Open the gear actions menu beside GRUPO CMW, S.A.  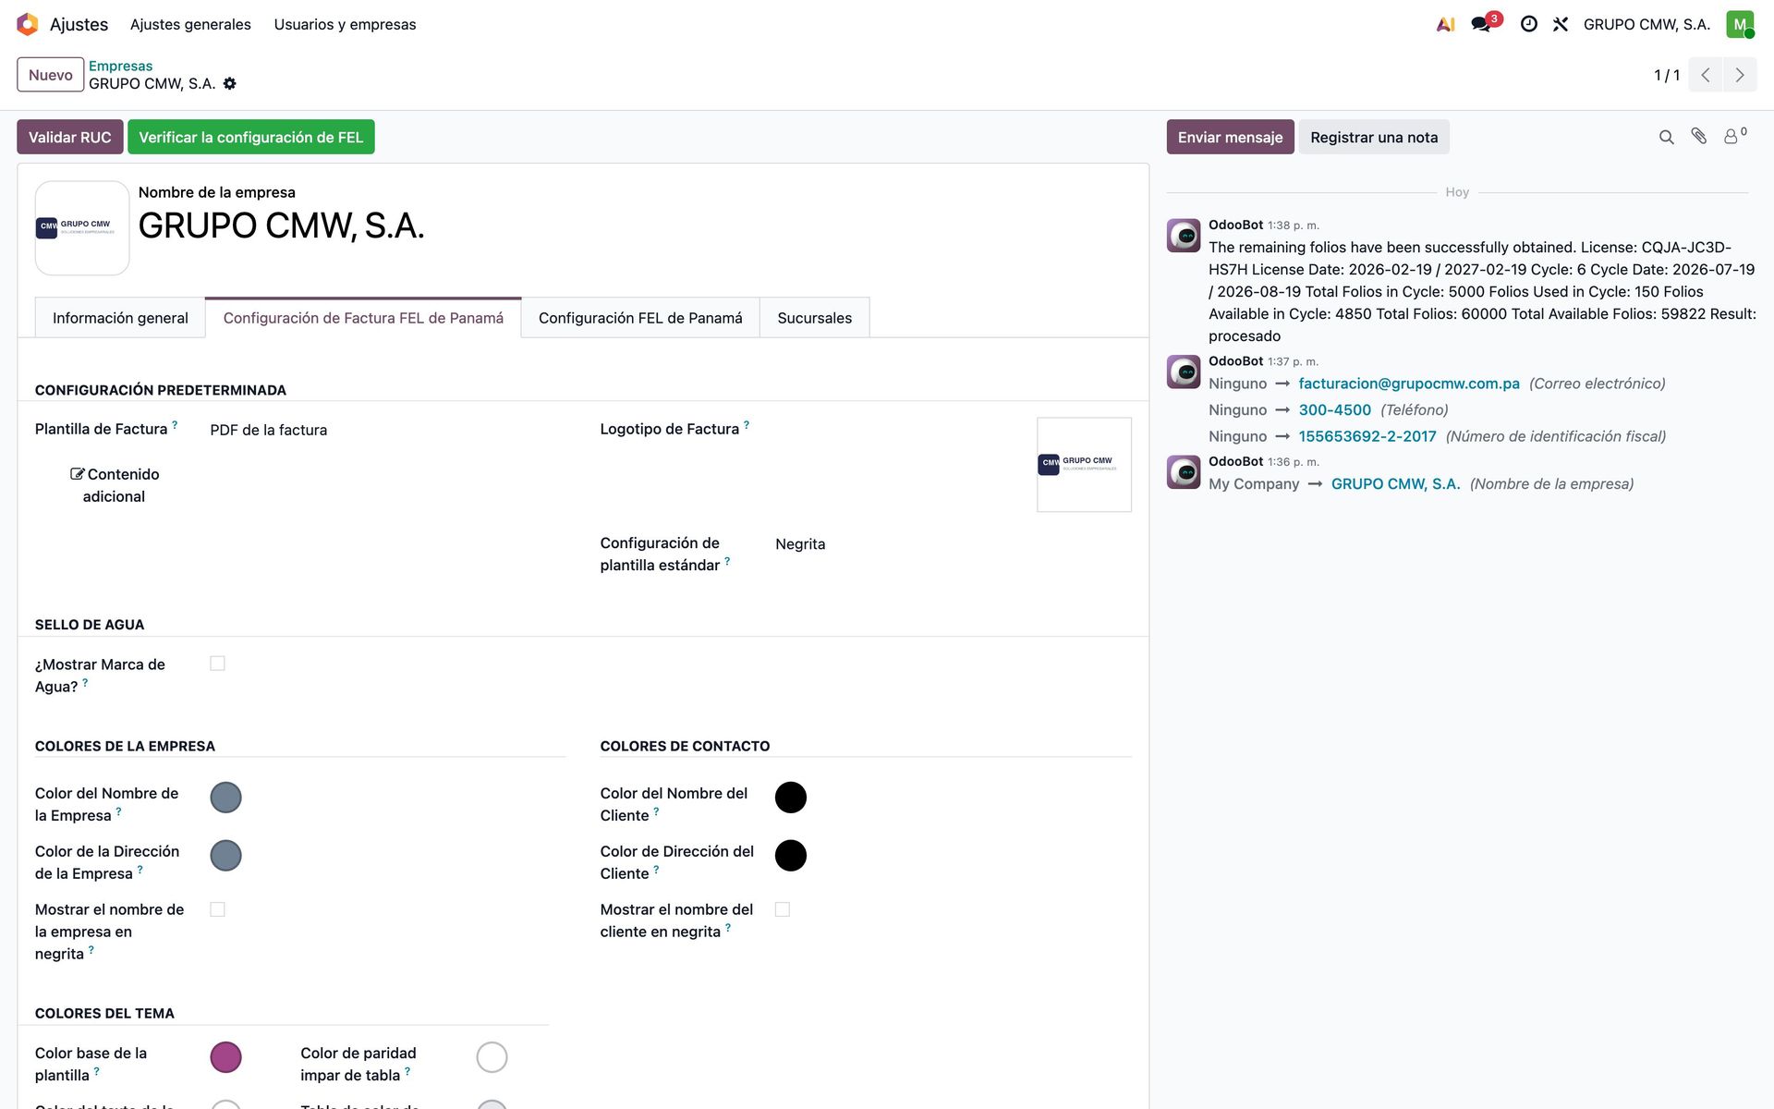[230, 83]
